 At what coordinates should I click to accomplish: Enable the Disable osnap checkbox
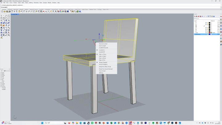coord(1,90)
